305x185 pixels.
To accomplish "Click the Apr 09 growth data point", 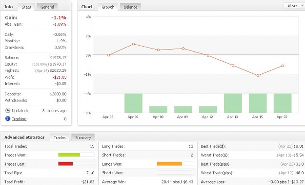I will coord(183,49).
